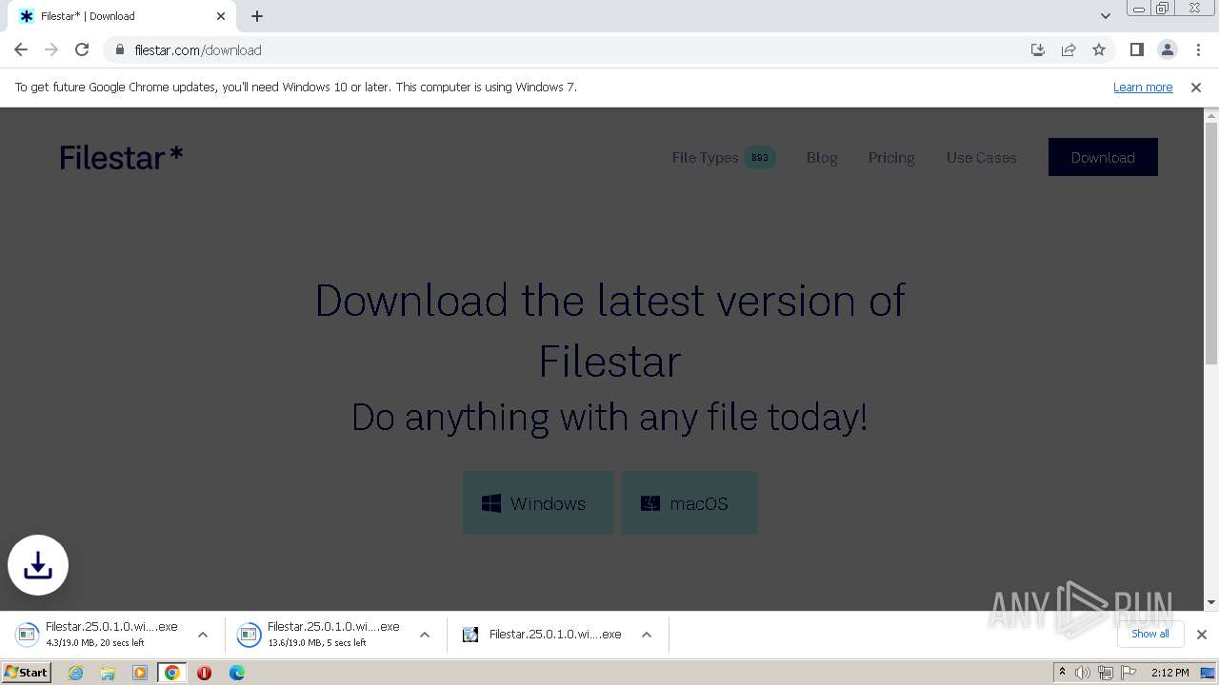Open the Use Cases page
This screenshot has width=1219, height=685.
tap(981, 158)
